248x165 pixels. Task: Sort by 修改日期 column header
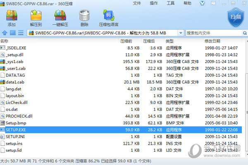(x=212, y=41)
